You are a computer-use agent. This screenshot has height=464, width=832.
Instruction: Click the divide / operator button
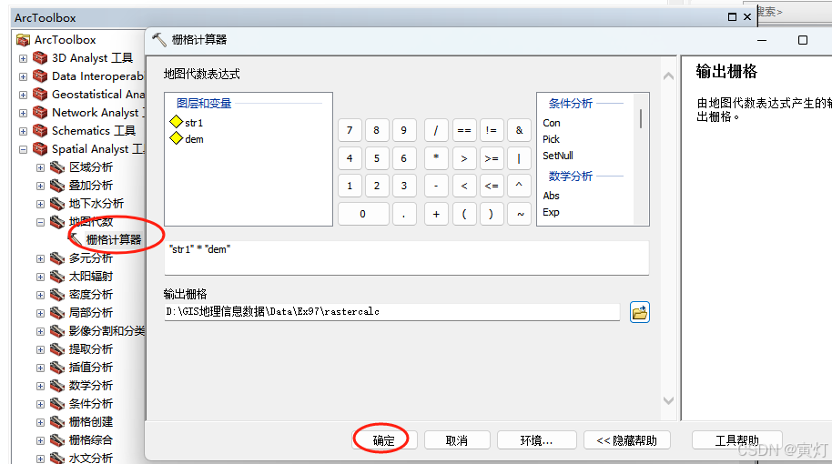[436, 130]
